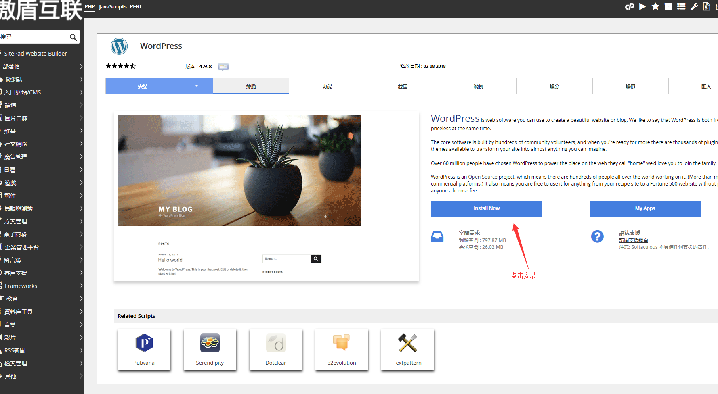This screenshot has height=394, width=718.
Task: Open the star ratings icon in top bar
Action: [x=655, y=6]
